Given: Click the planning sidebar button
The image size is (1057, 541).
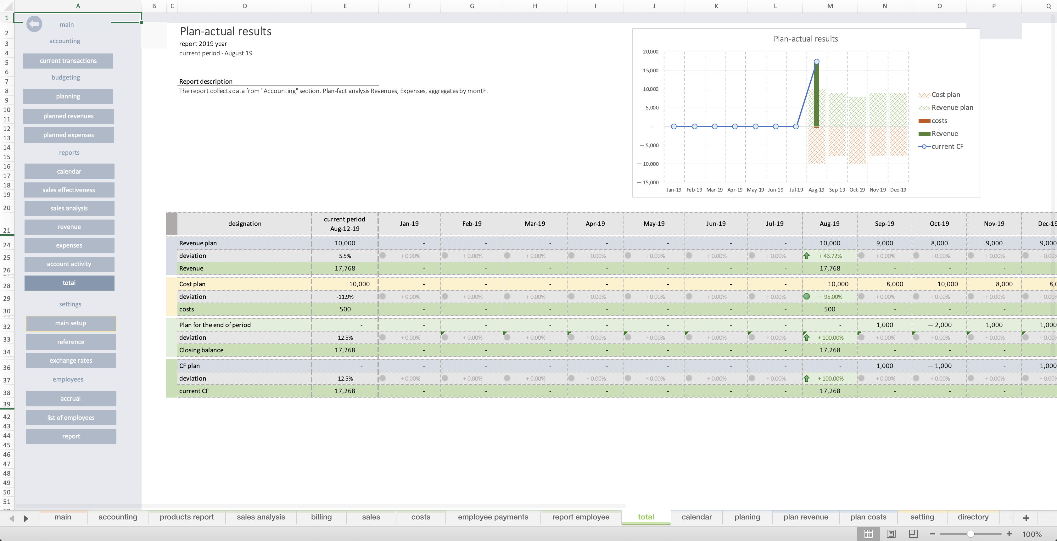Looking at the screenshot, I should [68, 96].
